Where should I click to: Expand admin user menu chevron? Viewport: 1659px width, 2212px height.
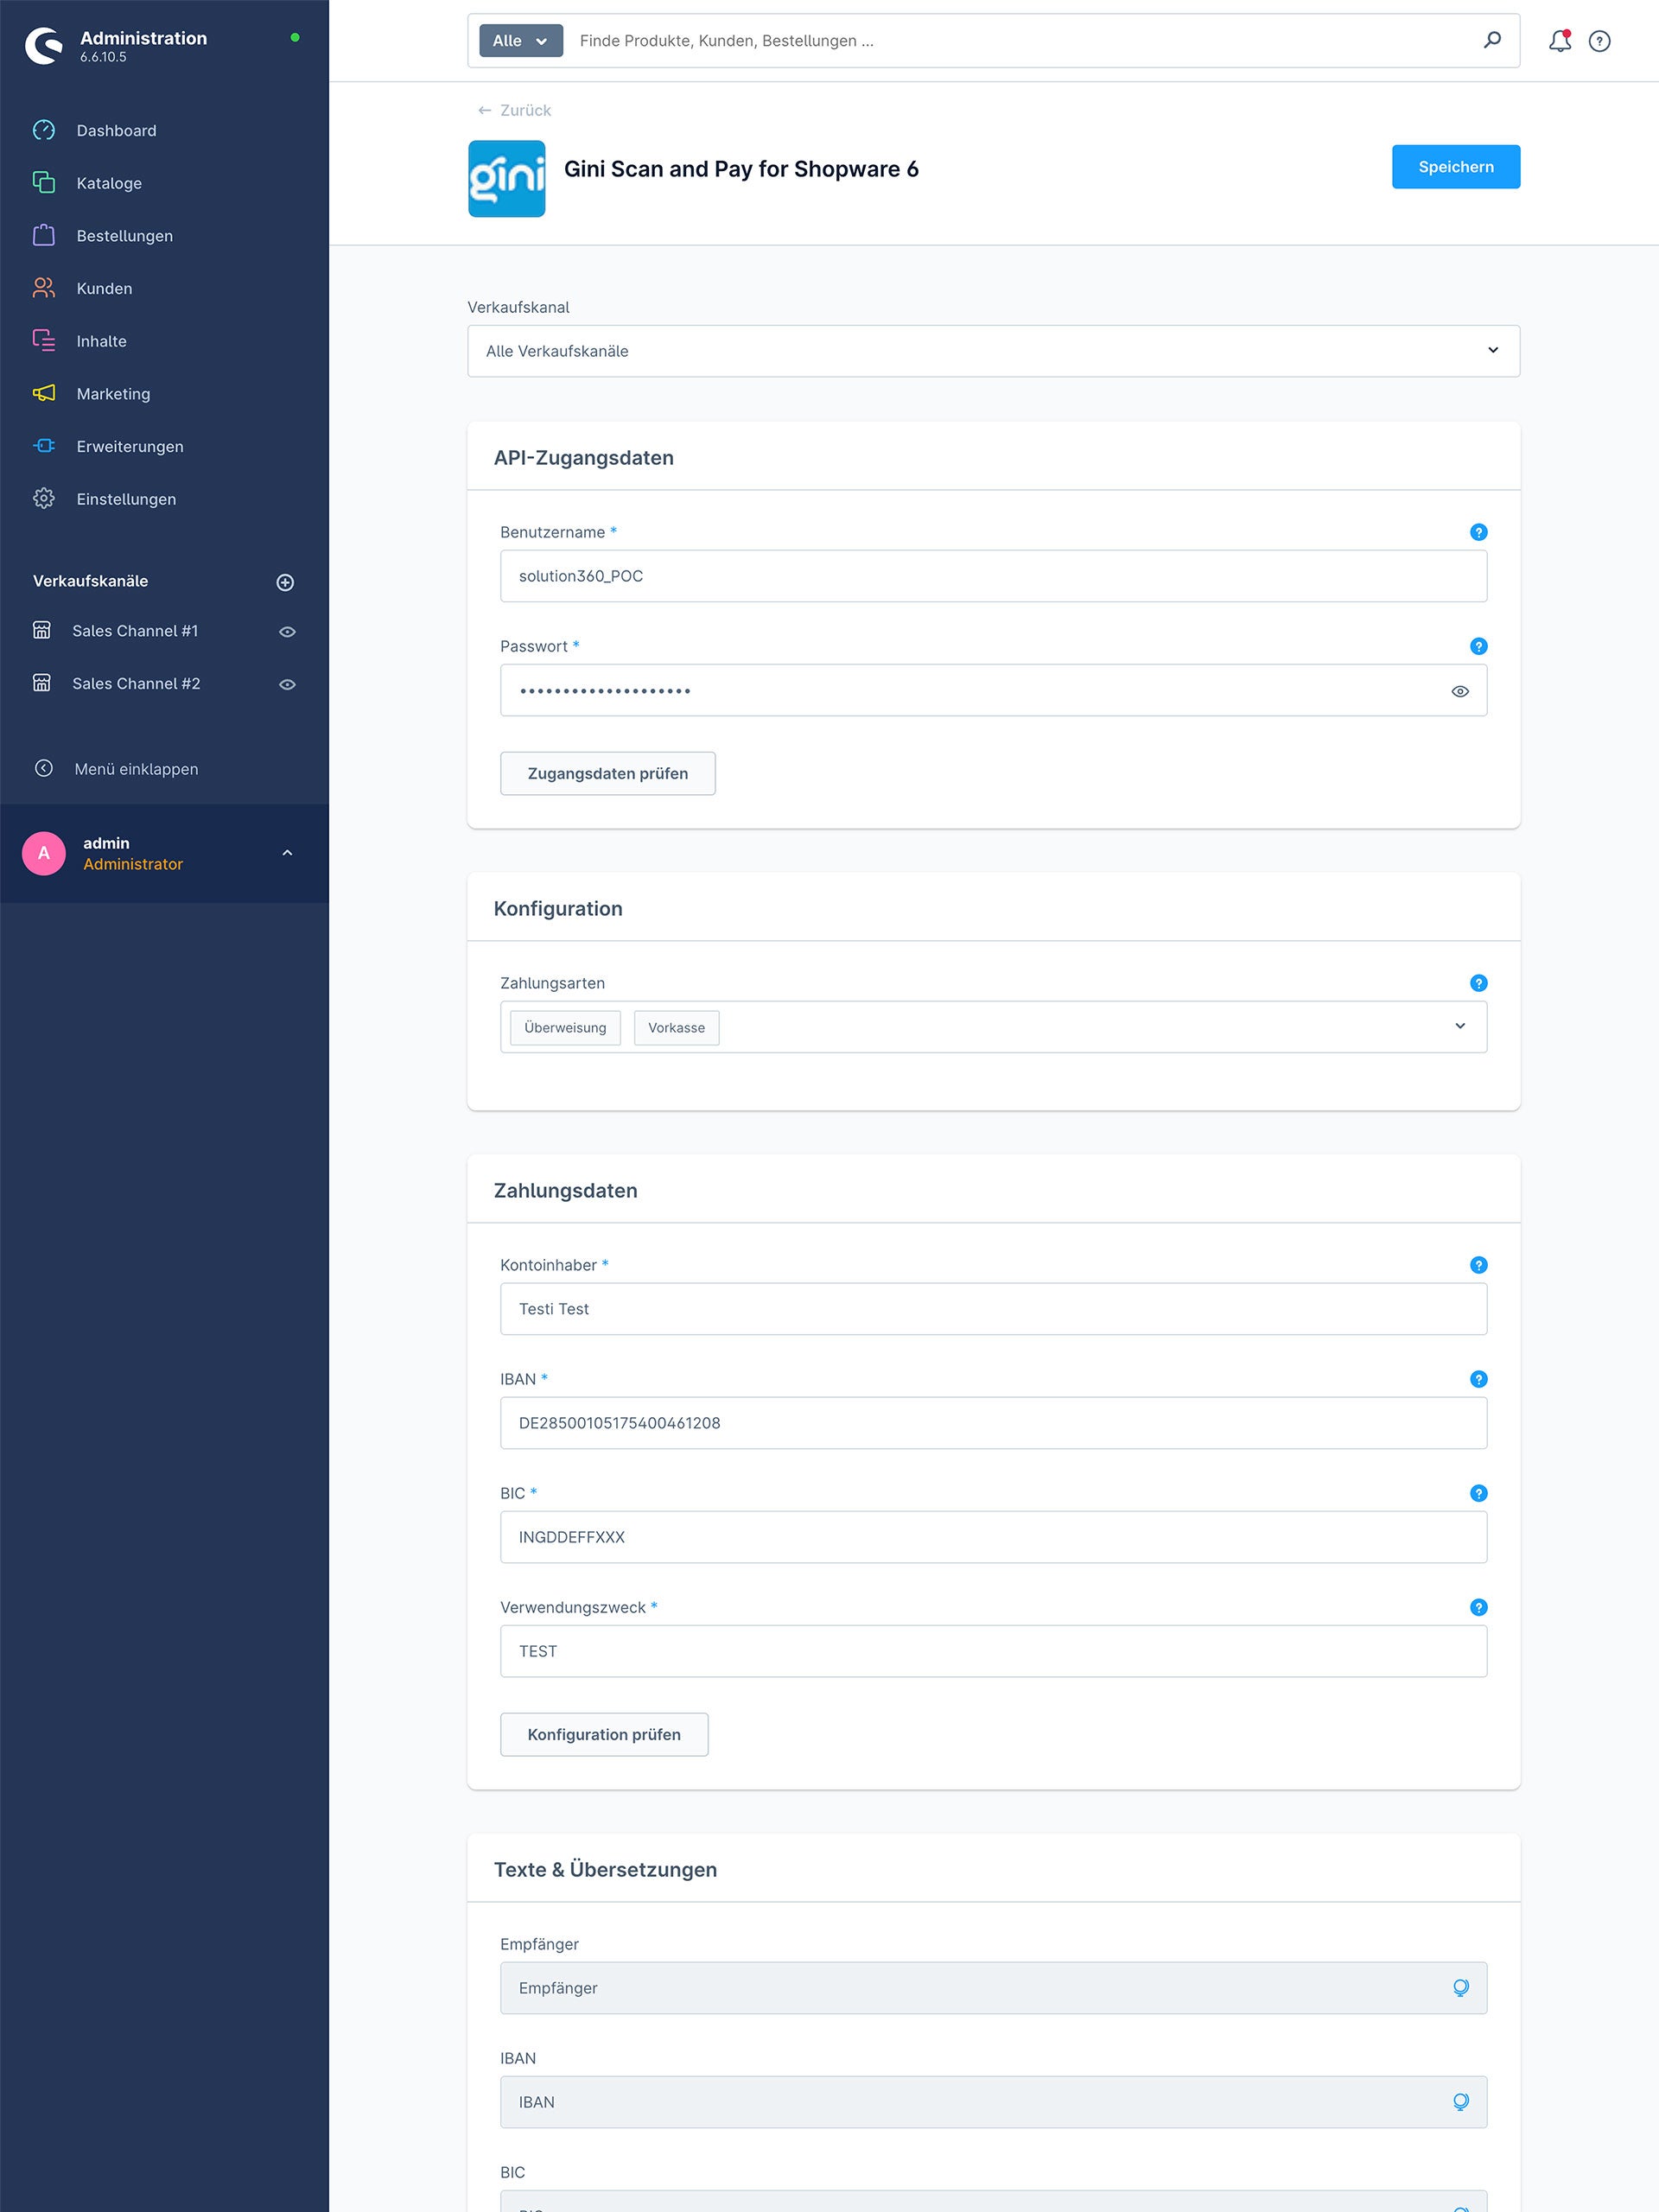click(287, 853)
